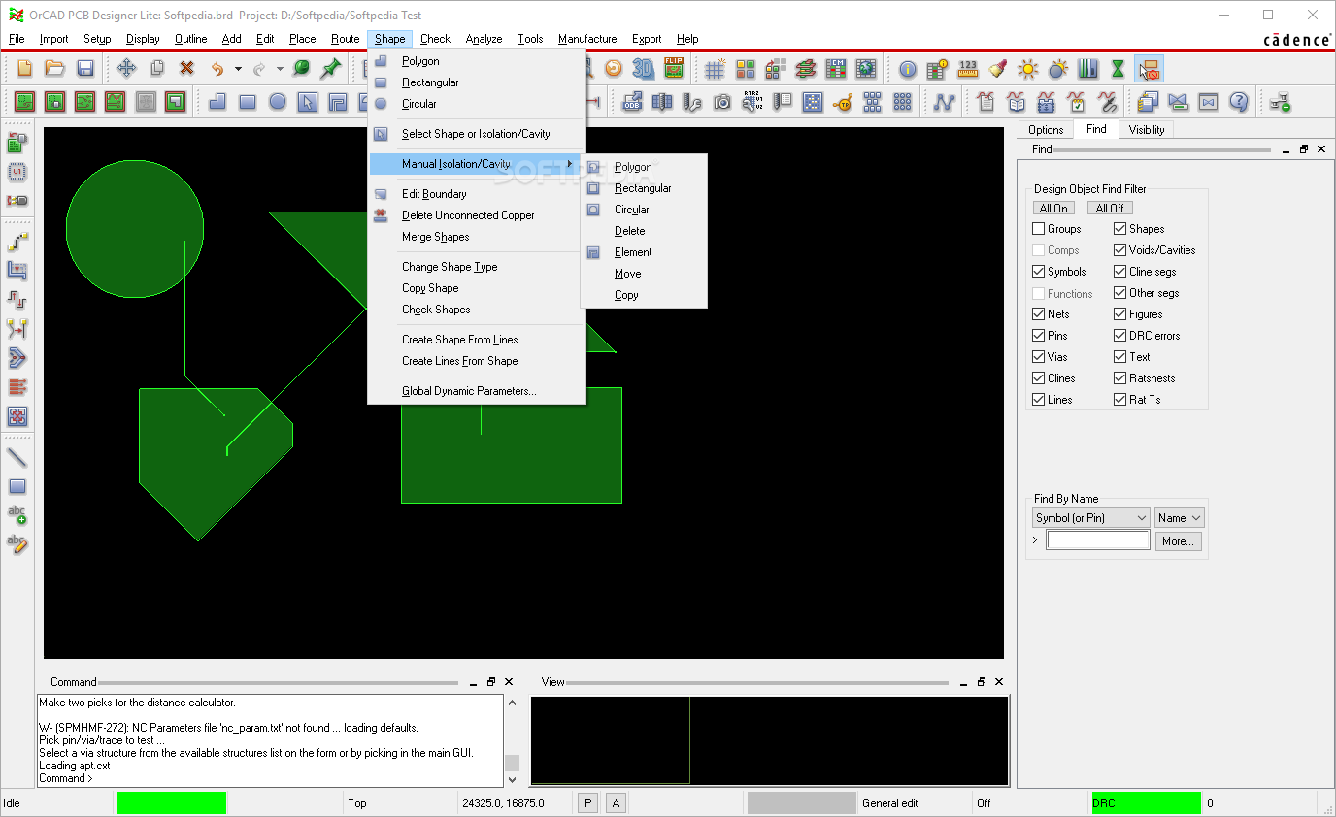
Task: Click the blue Show Element info icon
Action: (908, 69)
